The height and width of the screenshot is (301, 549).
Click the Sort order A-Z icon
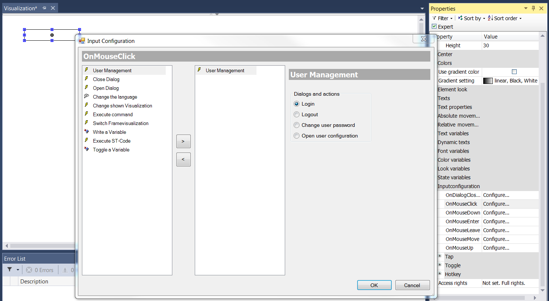click(x=490, y=18)
